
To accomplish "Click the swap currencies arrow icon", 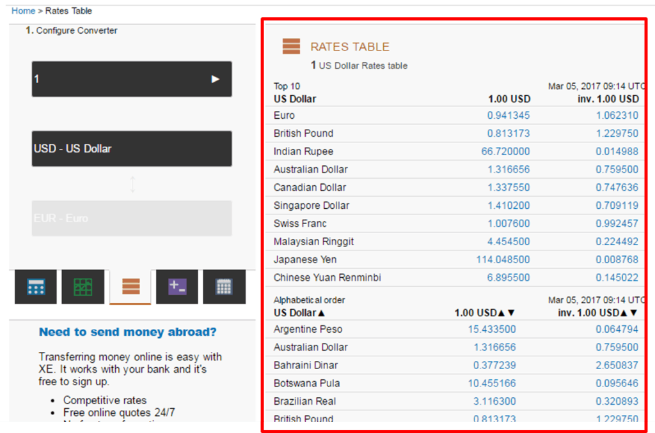I will click(x=132, y=185).
